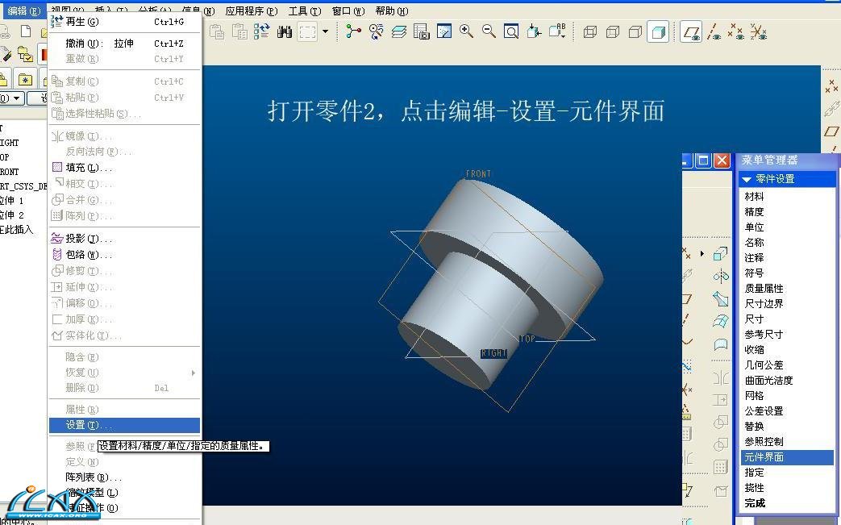
Task: Select the wireframe display mode icon
Action: click(590, 32)
